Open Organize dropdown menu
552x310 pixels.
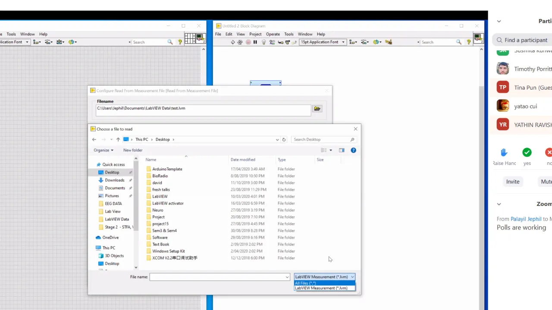click(x=103, y=150)
